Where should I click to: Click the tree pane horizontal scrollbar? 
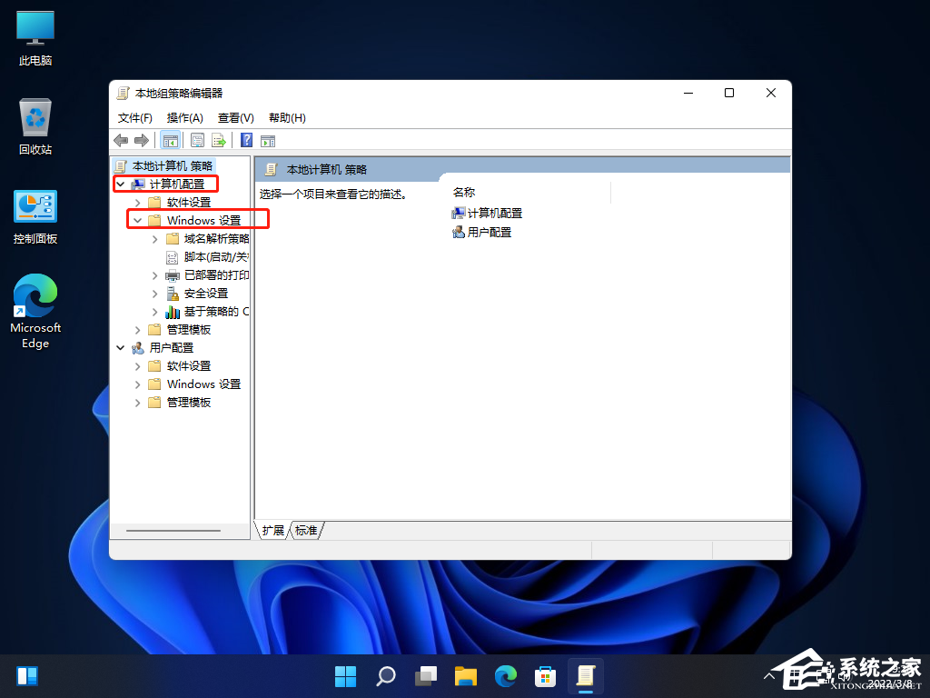click(173, 531)
